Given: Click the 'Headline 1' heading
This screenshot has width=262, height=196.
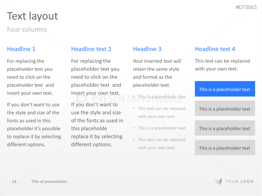Looking at the screenshot, I should pyautogui.click(x=21, y=49).
